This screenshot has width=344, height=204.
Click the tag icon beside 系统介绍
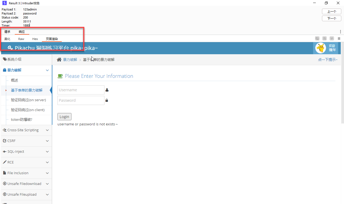coord(5,59)
